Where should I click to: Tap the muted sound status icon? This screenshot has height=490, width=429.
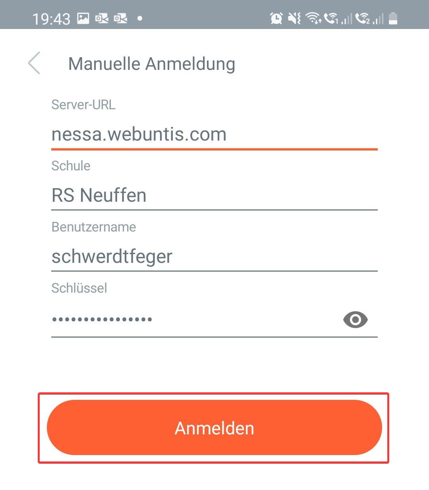coord(294,18)
